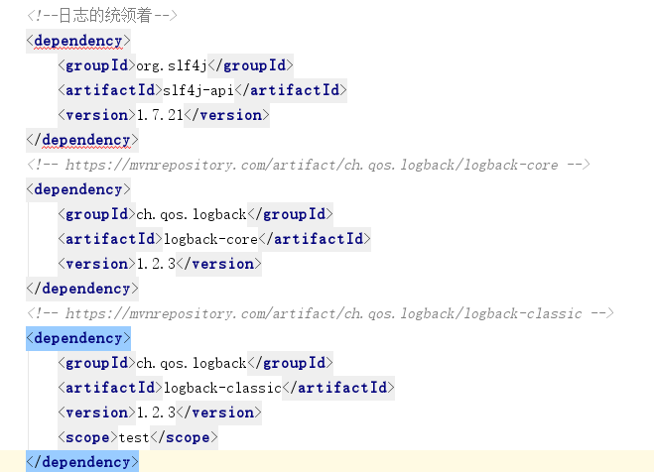Click the version value 1.7.21
This screenshot has height=472, width=654.
point(160,115)
